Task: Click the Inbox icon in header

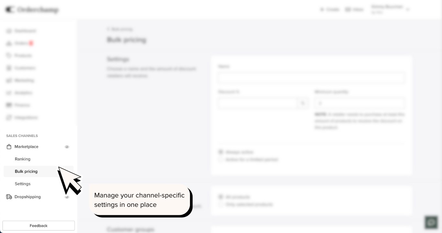Action: 348,10
